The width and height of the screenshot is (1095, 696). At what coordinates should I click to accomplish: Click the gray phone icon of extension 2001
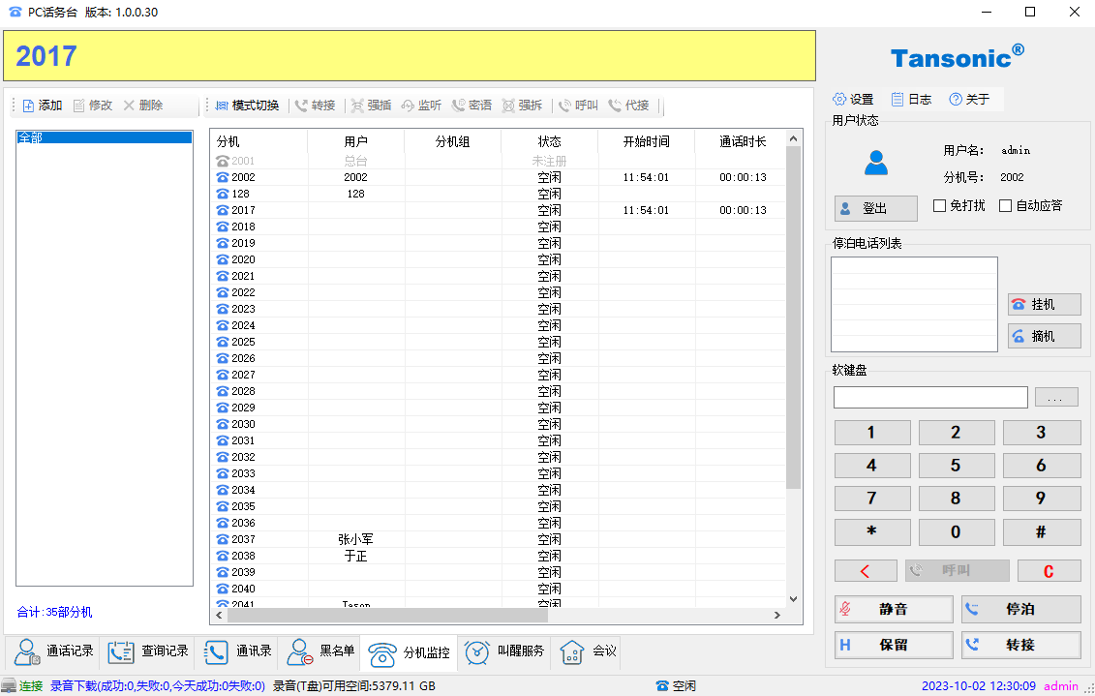click(x=223, y=162)
